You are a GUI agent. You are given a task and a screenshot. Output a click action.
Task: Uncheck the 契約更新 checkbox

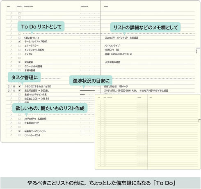(x=19, y=62)
